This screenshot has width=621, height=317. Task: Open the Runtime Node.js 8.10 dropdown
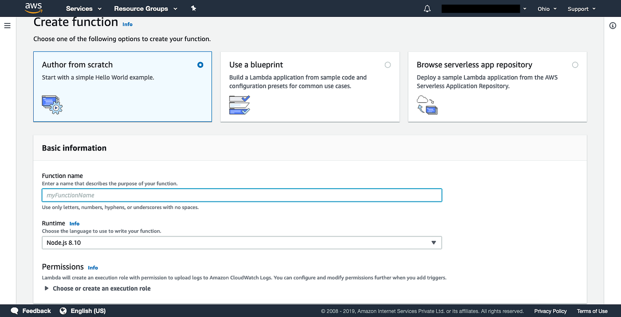[x=242, y=243]
